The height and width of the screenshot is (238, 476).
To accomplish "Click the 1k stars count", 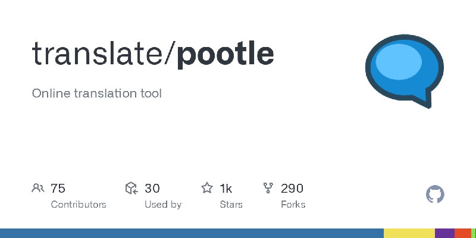I will [x=226, y=189].
